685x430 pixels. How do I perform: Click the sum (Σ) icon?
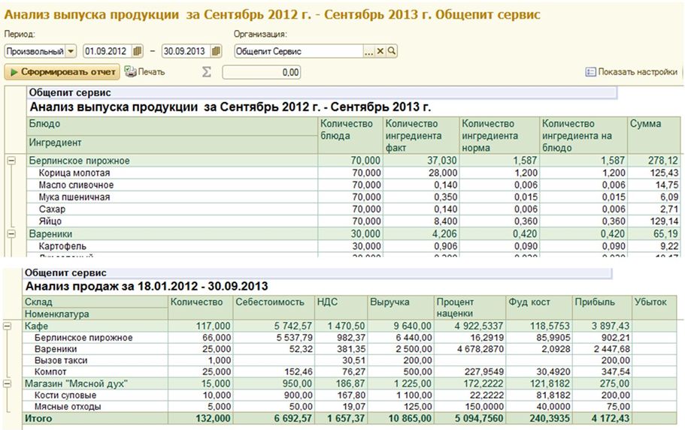[x=207, y=72]
